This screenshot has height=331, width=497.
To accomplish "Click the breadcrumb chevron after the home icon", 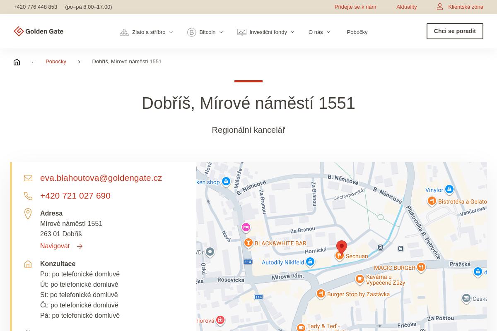I will click(33, 62).
